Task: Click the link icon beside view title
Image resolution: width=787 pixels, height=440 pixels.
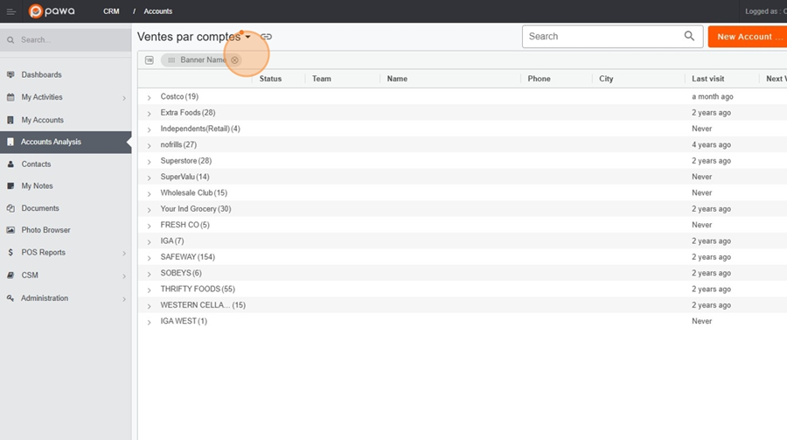Action: (266, 37)
